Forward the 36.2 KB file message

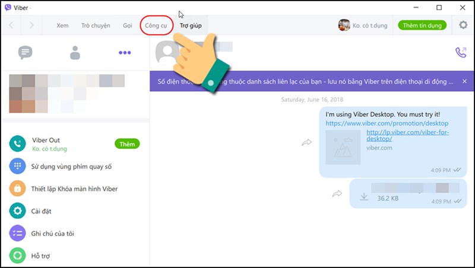[x=337, y=194]
